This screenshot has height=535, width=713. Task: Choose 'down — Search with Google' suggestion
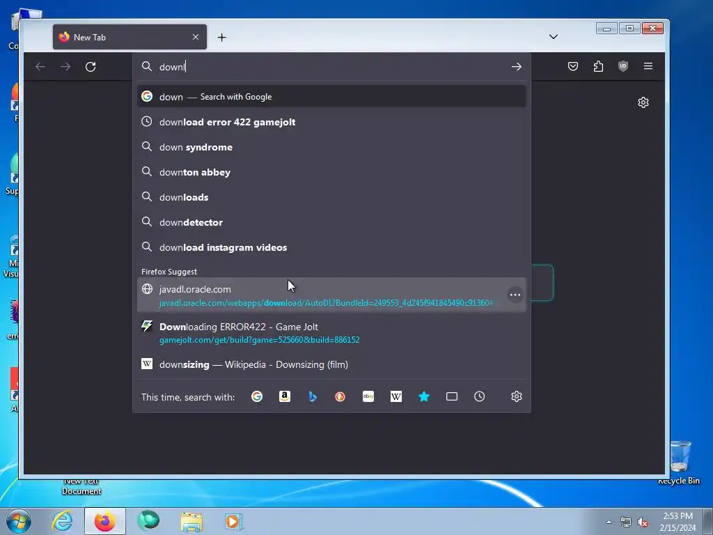[331, 96]
